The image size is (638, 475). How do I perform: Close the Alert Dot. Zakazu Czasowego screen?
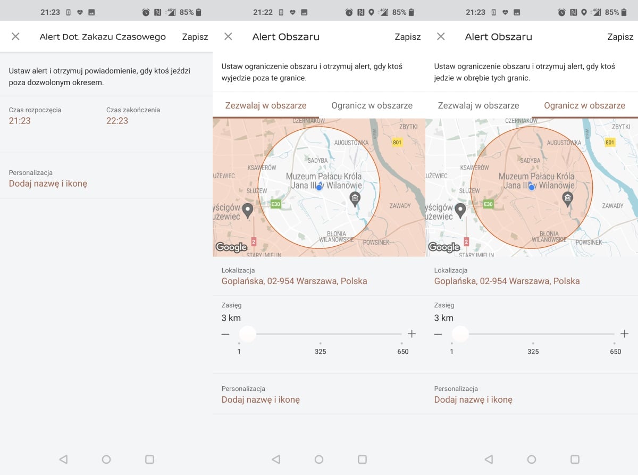click(15, 37)
